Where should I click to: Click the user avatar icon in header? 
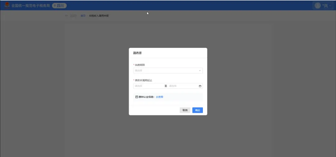317,6
